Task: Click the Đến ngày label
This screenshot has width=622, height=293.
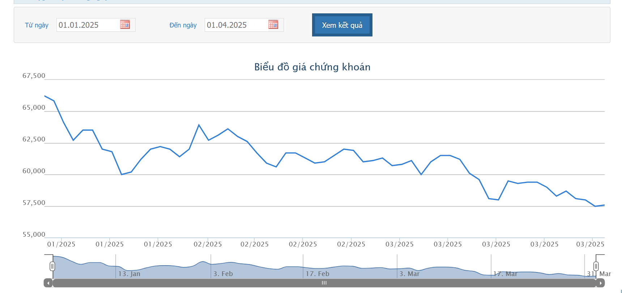Action: (x=183, y=25)
